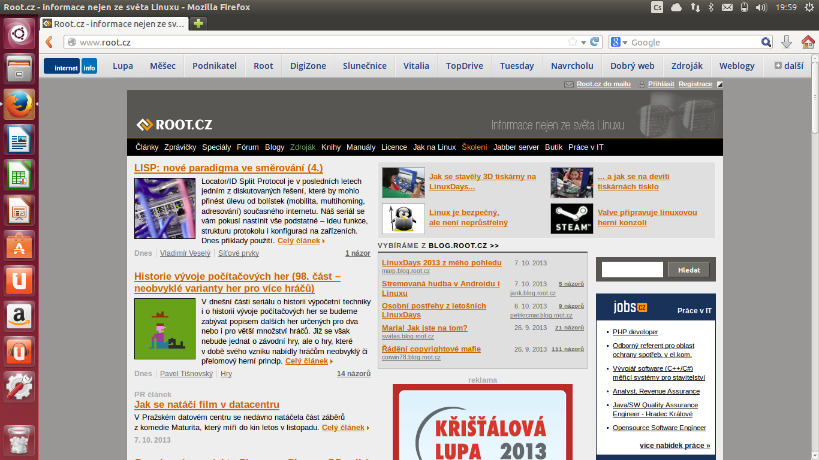Click the Hledat search button
Image resolution: width=819 pixels, height=460 pixels.
point(688,270)
